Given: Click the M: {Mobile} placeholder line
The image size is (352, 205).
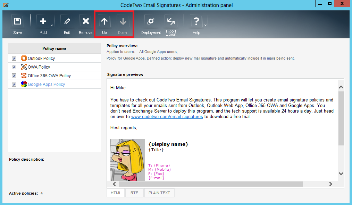Looking at the screenshot, I should [x=160, y=170].
